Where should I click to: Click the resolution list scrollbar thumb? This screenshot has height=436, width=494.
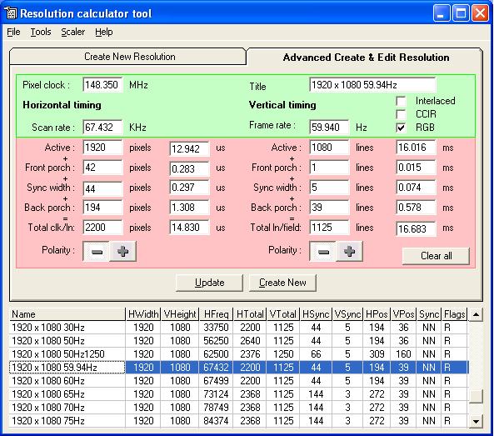(x=476, y=396)
